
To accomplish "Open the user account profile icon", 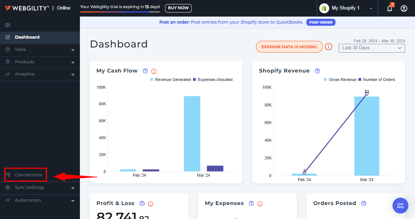I will [404, 8].
